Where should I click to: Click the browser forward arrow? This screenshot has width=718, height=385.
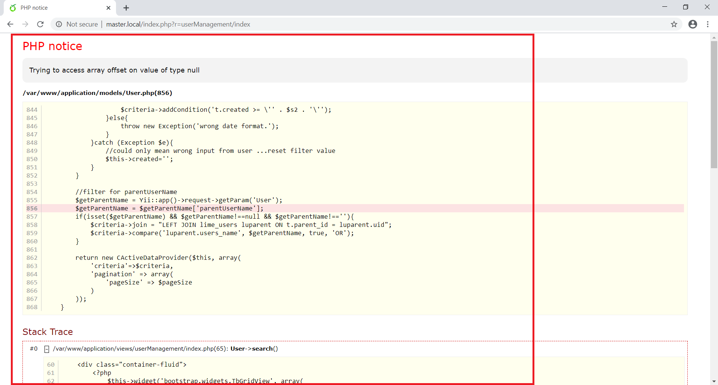[25, 24]
